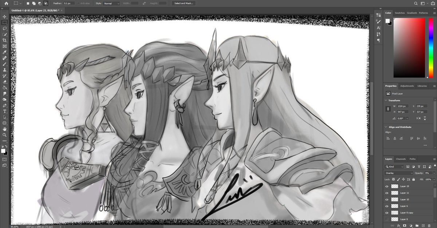The image size is (437, 228).
Task: Open the Search icon at top right
Action: tap(416, 3)
